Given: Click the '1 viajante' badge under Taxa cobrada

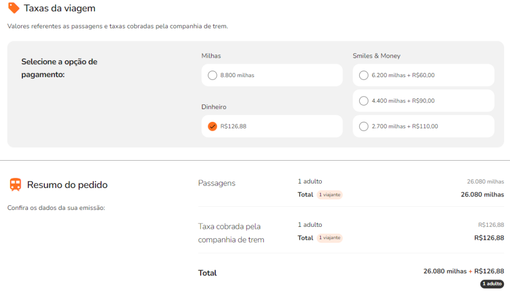Looking at the screenshot, I should click(x=330, y=238).
